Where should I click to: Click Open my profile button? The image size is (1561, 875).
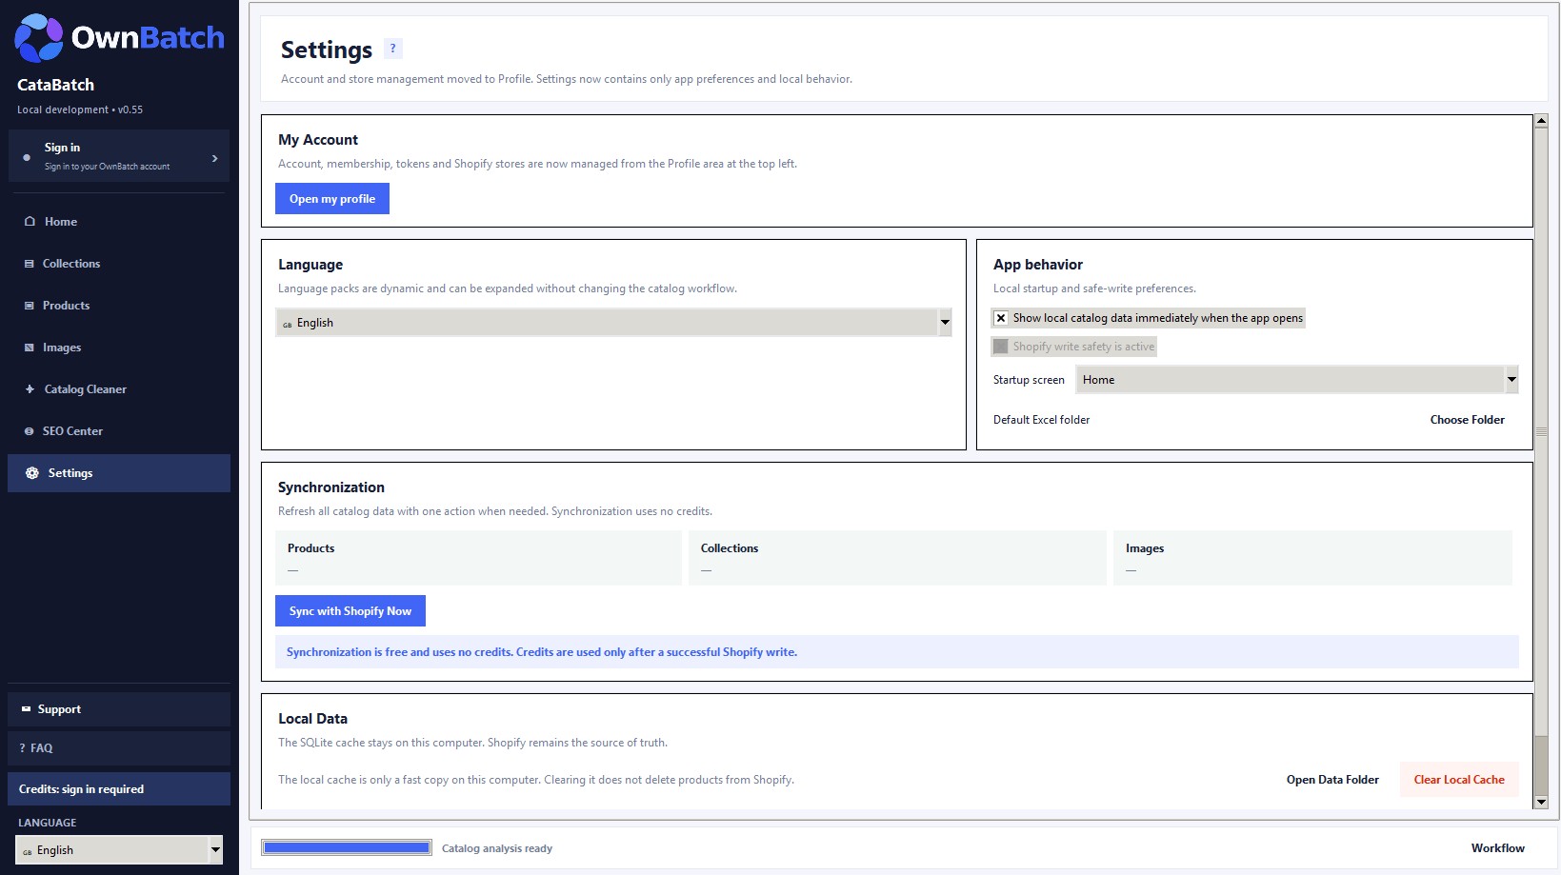point(332,199)
